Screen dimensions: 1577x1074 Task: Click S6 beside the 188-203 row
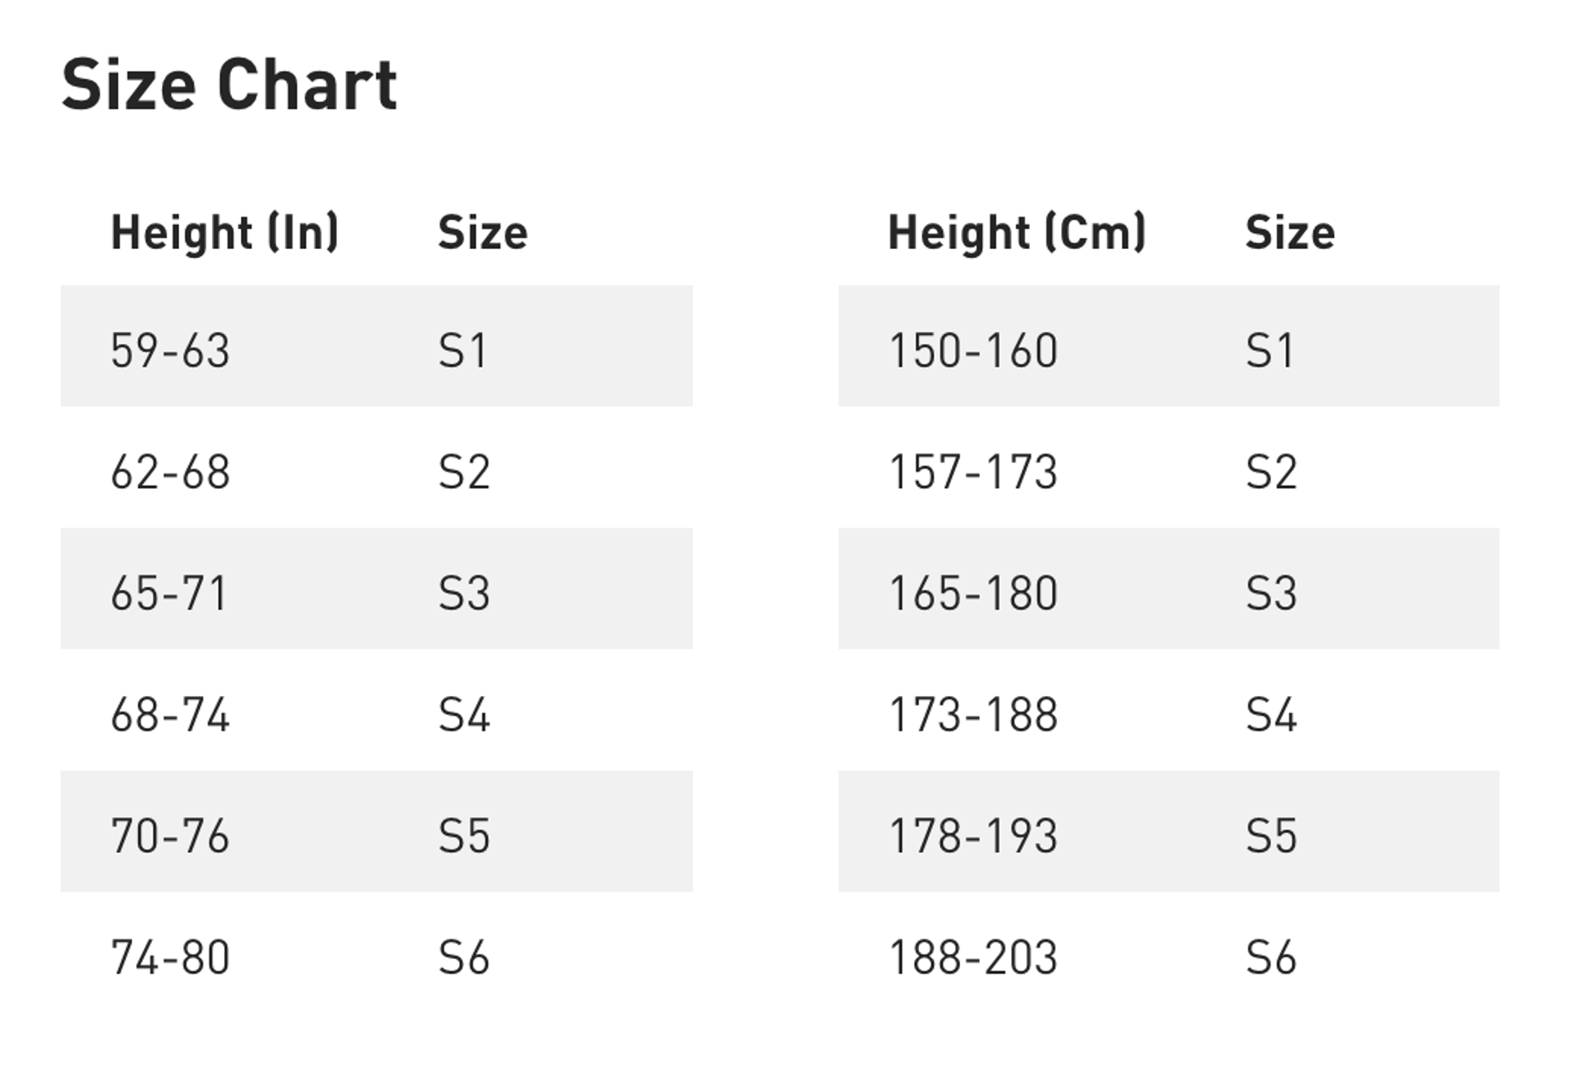(x=1271, y=957)
